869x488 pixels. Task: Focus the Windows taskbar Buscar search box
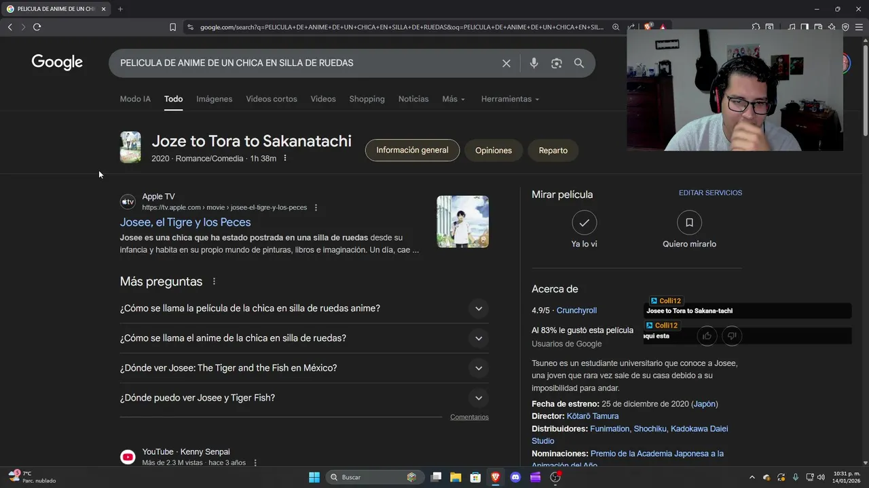pos(373,477)
